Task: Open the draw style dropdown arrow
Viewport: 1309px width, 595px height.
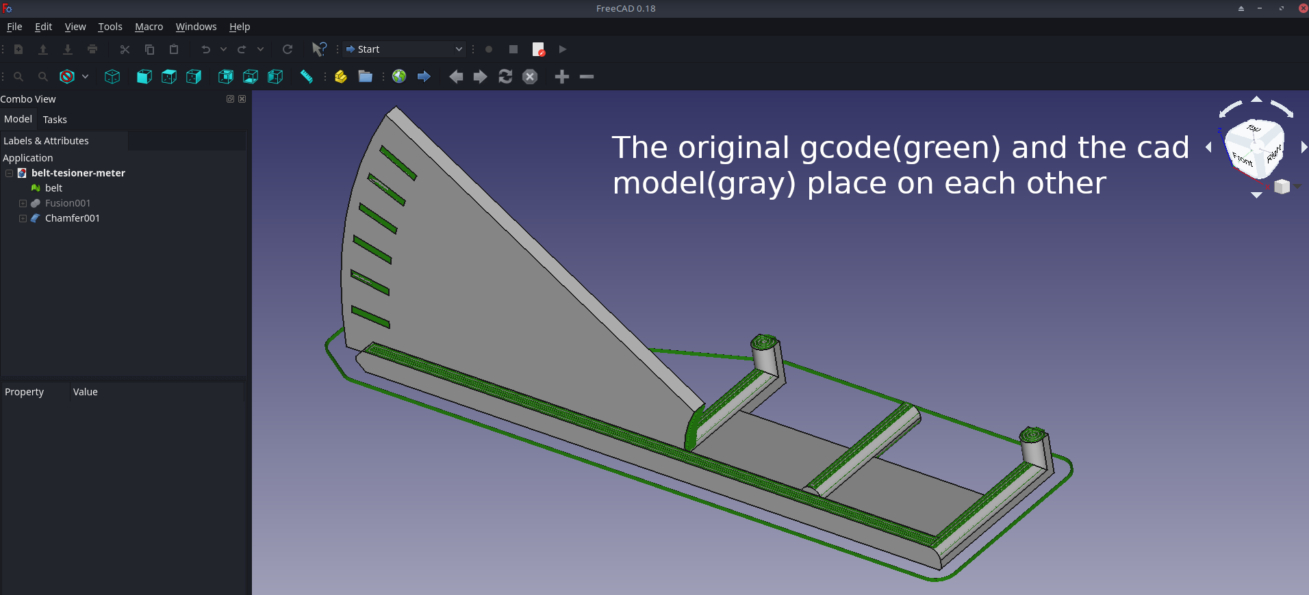Action: [x=85, y=77]
